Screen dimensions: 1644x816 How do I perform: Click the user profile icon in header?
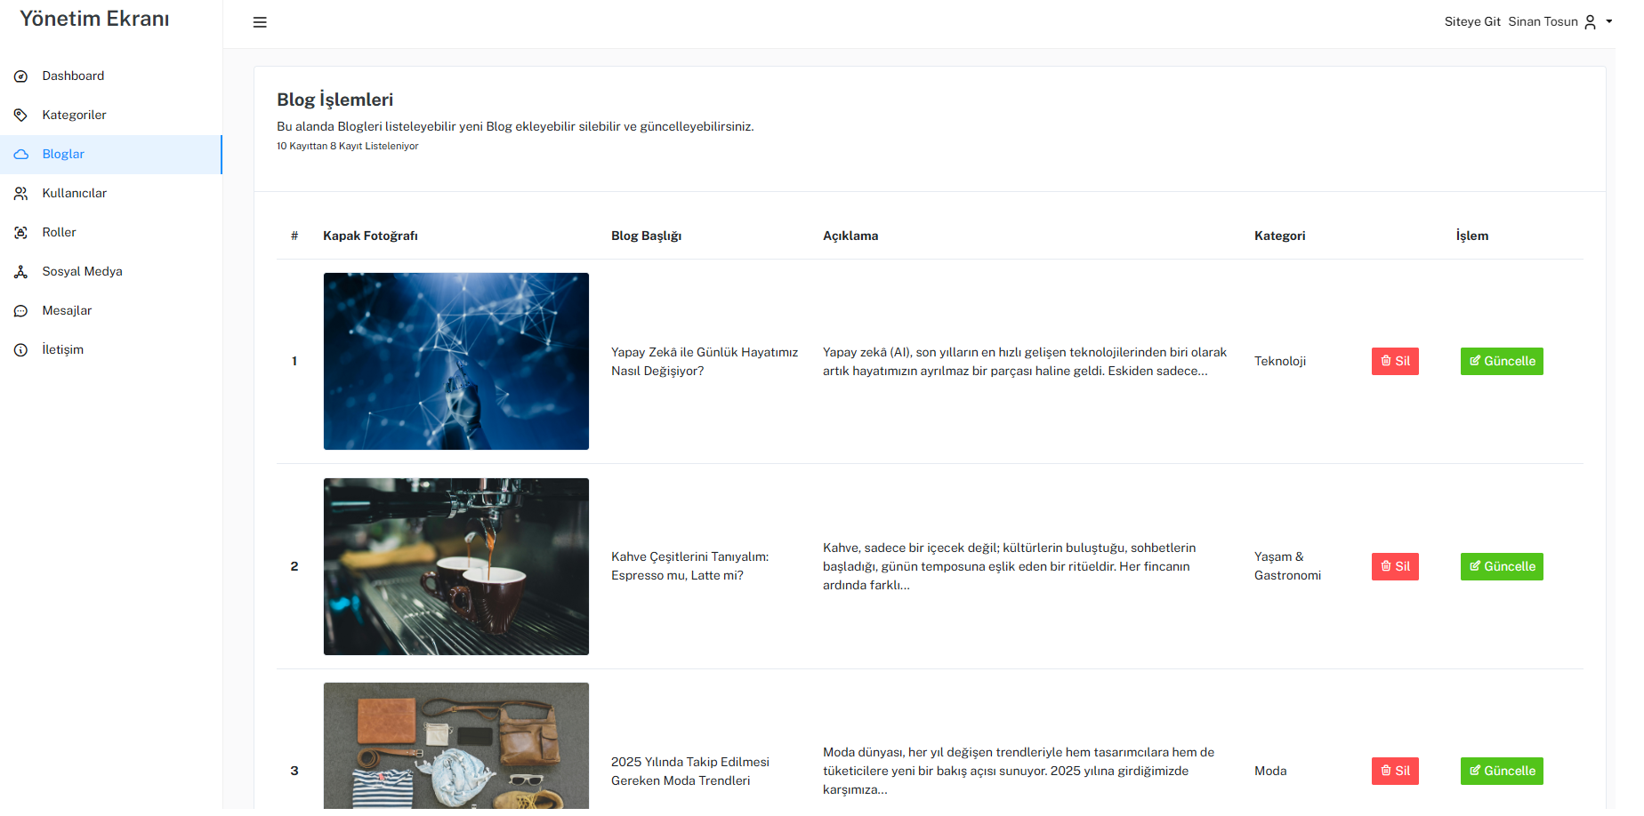[x=1590, y=22]
